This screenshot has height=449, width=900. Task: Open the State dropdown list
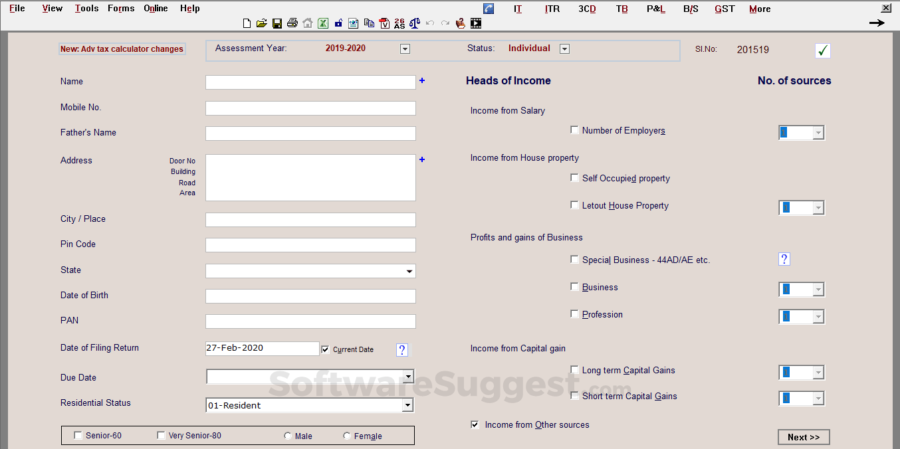[409, 271]
